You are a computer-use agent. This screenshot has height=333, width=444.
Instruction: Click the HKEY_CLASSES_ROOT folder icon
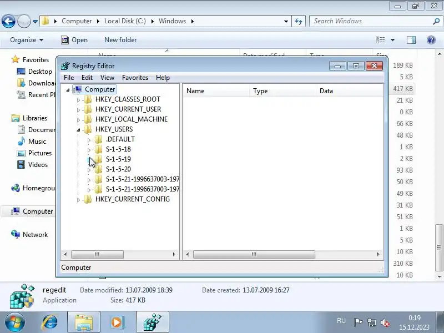click(88, 99)
